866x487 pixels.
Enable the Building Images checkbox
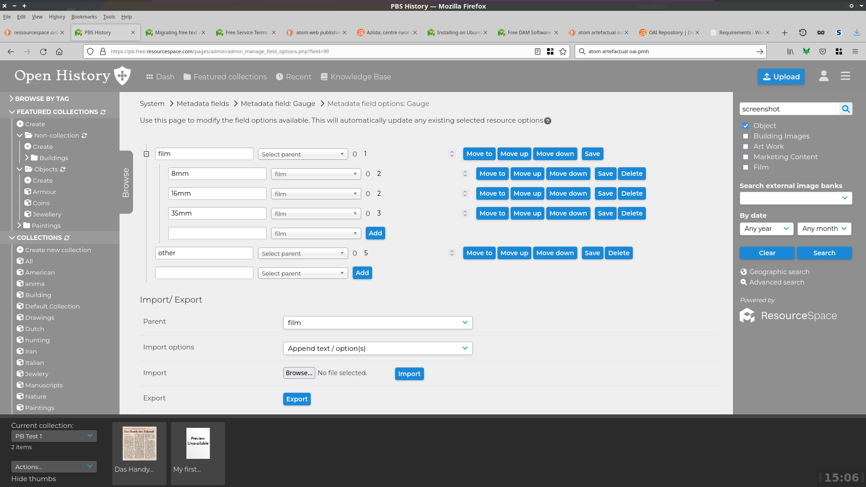pyautogui.click(x=746, y=136)
